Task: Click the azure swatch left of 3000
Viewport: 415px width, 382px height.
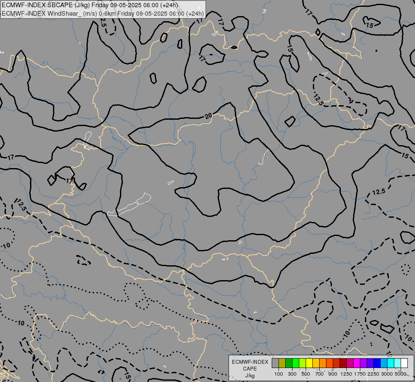Action: pyautogui.click(x=384, y=363)
